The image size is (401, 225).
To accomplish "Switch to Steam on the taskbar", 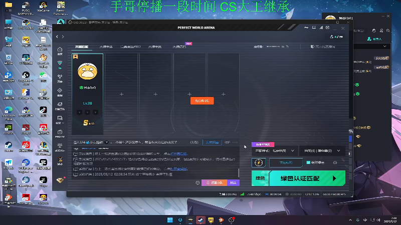I will [x=200, y=220].
